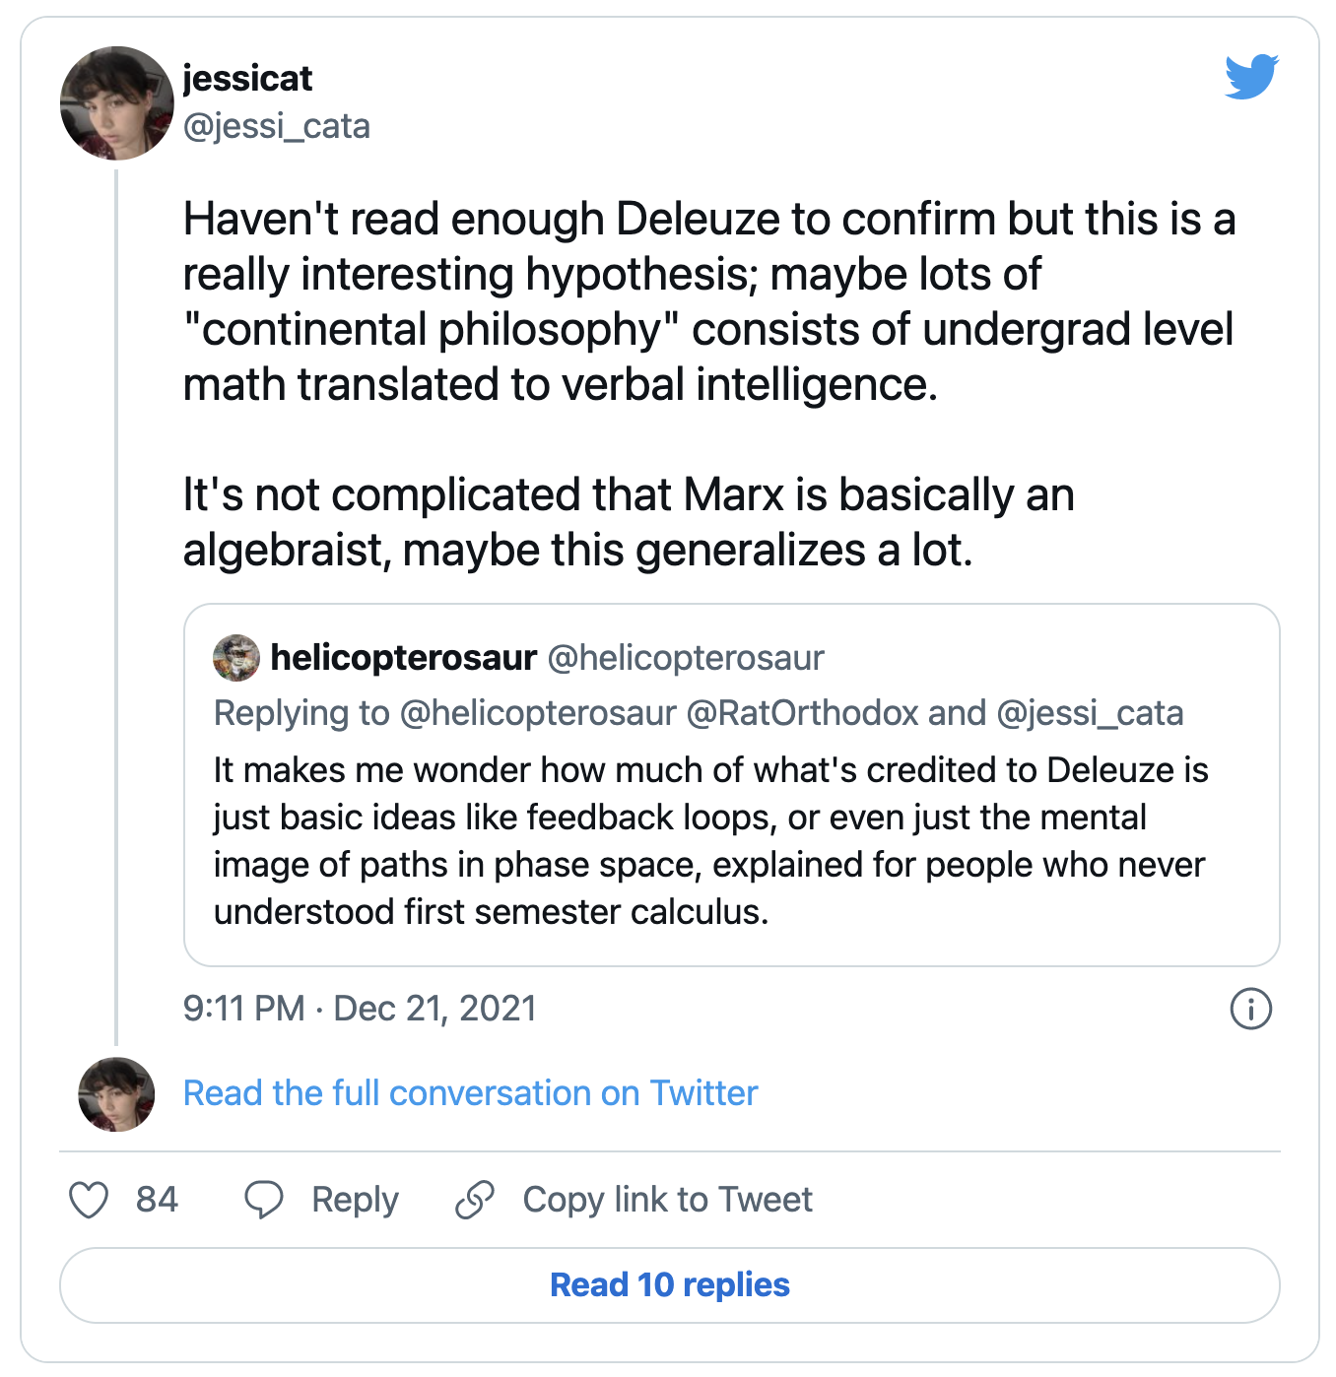
Task: Click the Reply label
Action: click(x=355, y=1200)
